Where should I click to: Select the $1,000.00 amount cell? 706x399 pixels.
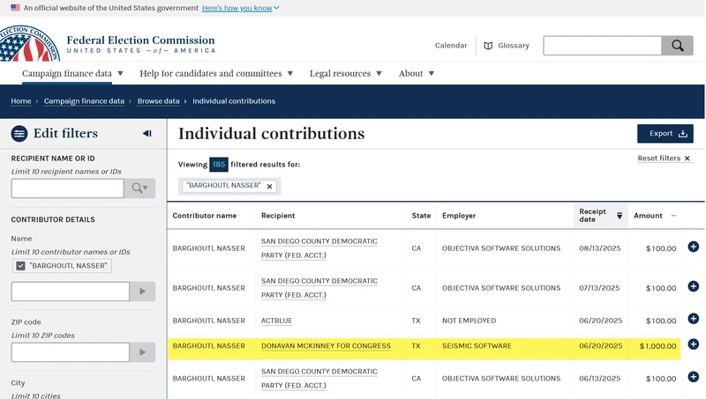[x=657, y=346]
